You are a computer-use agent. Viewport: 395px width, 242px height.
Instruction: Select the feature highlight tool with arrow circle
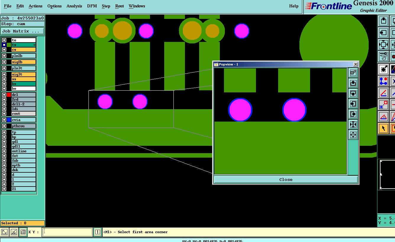[383, 69]
